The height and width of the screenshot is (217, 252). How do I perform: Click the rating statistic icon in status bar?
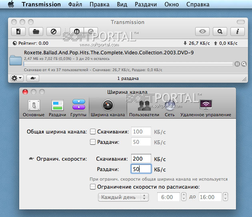coord(15,43)
